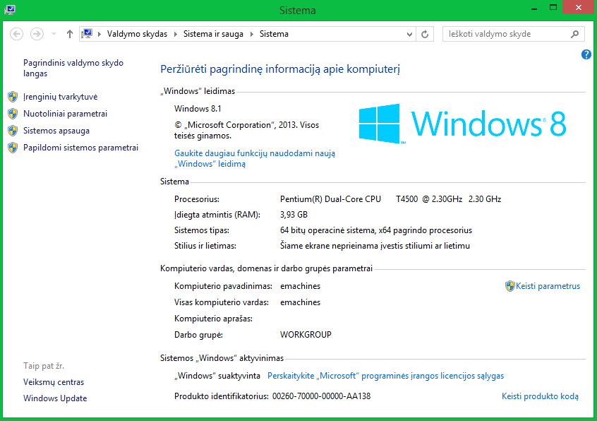Screen dimensions: 597x421
Task: Click the Visas kompiuterio vardas value emachines
Action: 300,302
